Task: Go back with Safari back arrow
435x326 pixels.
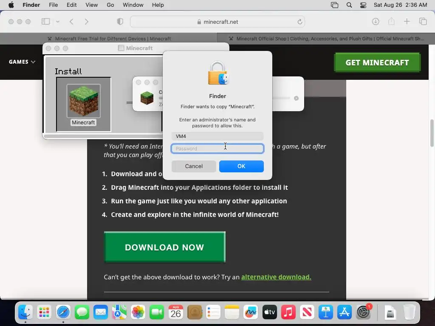Action: point(71,22)
